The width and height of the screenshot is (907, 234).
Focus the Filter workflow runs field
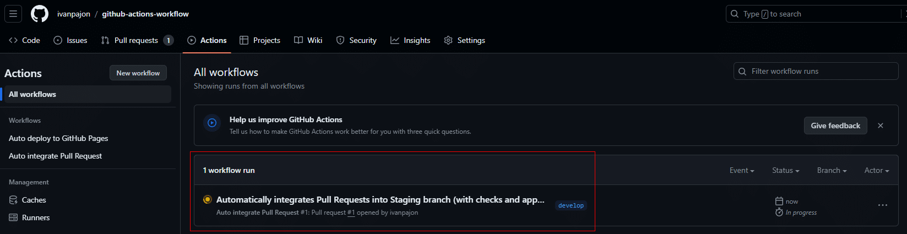point(816,71)
